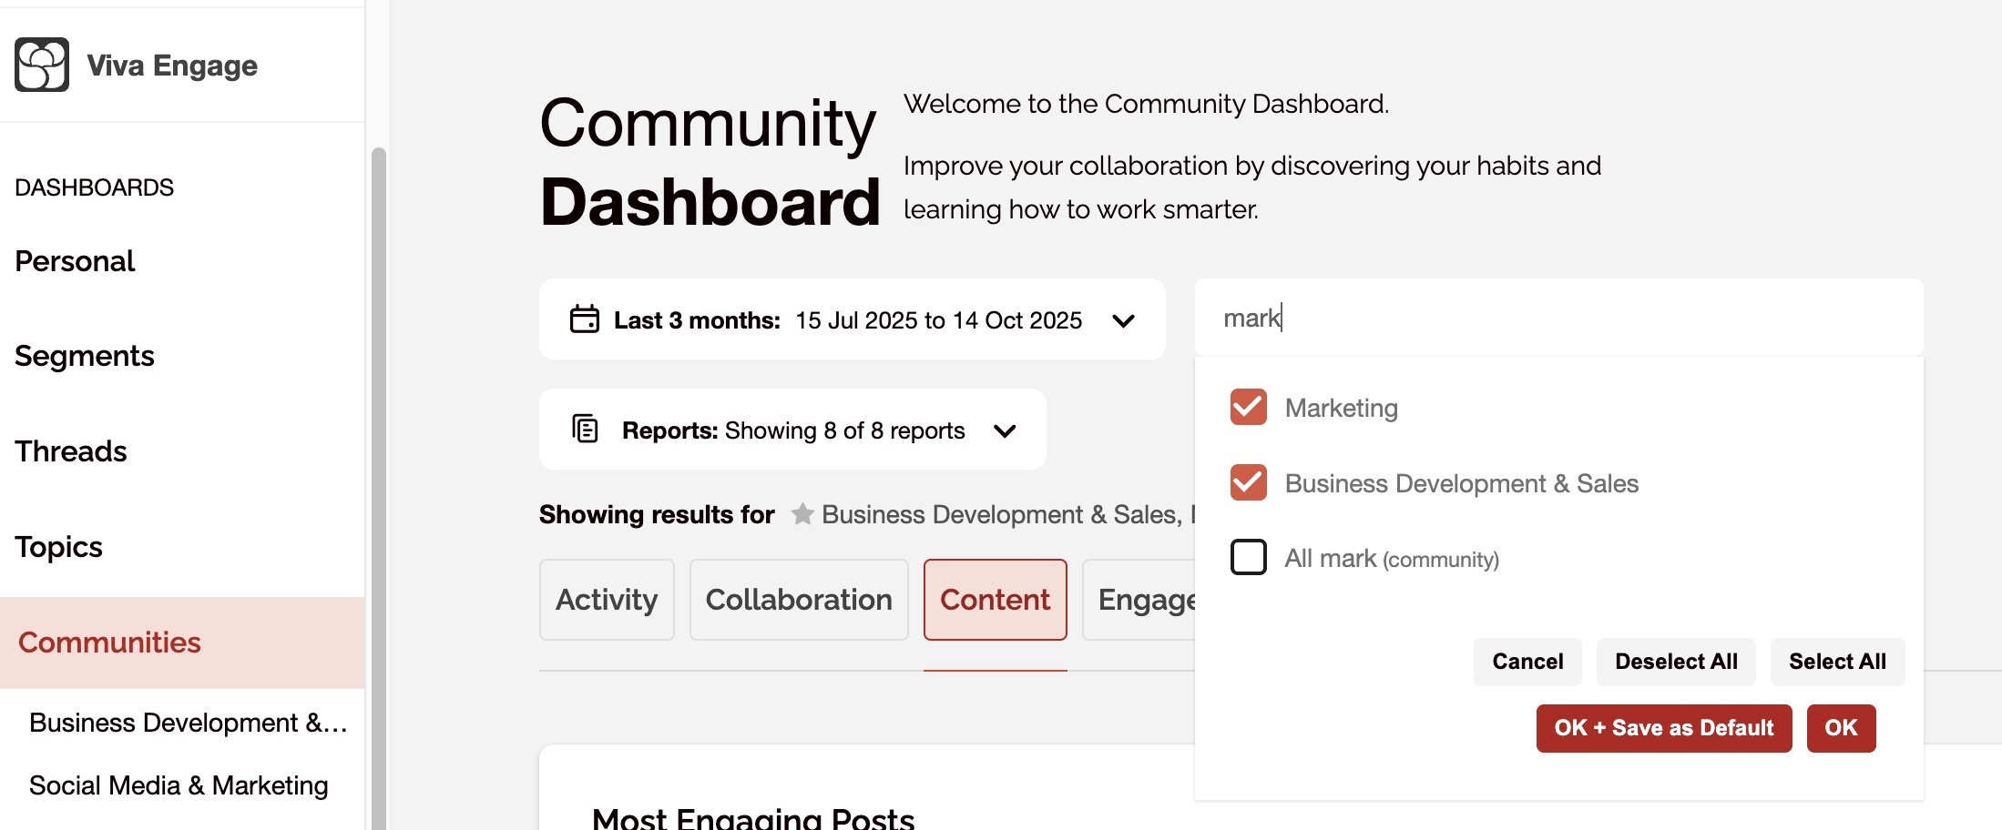Expand the Reports dropdown chevron

tap(1005, 430)
